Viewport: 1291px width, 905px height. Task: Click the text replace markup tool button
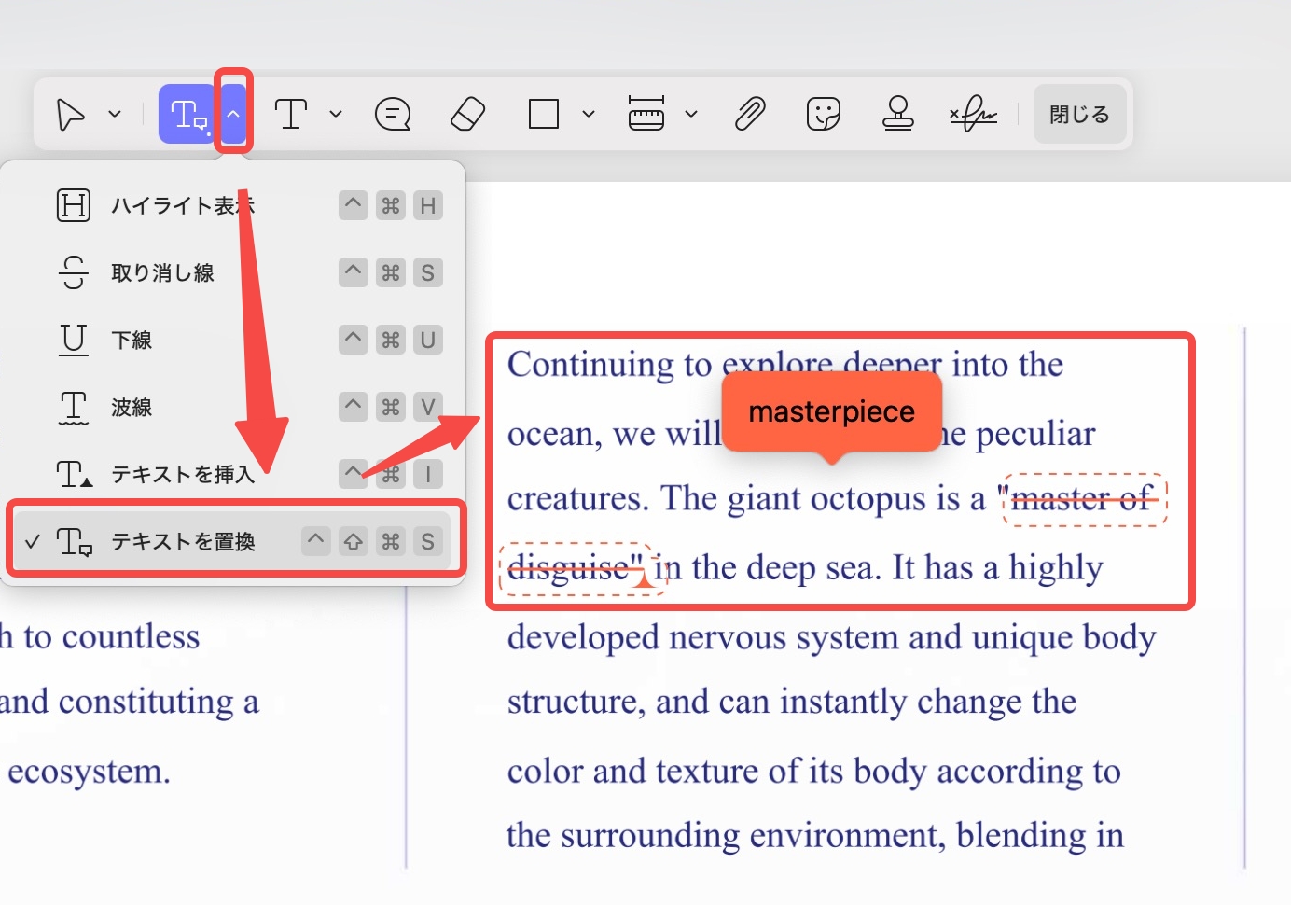tap(189, 114)
